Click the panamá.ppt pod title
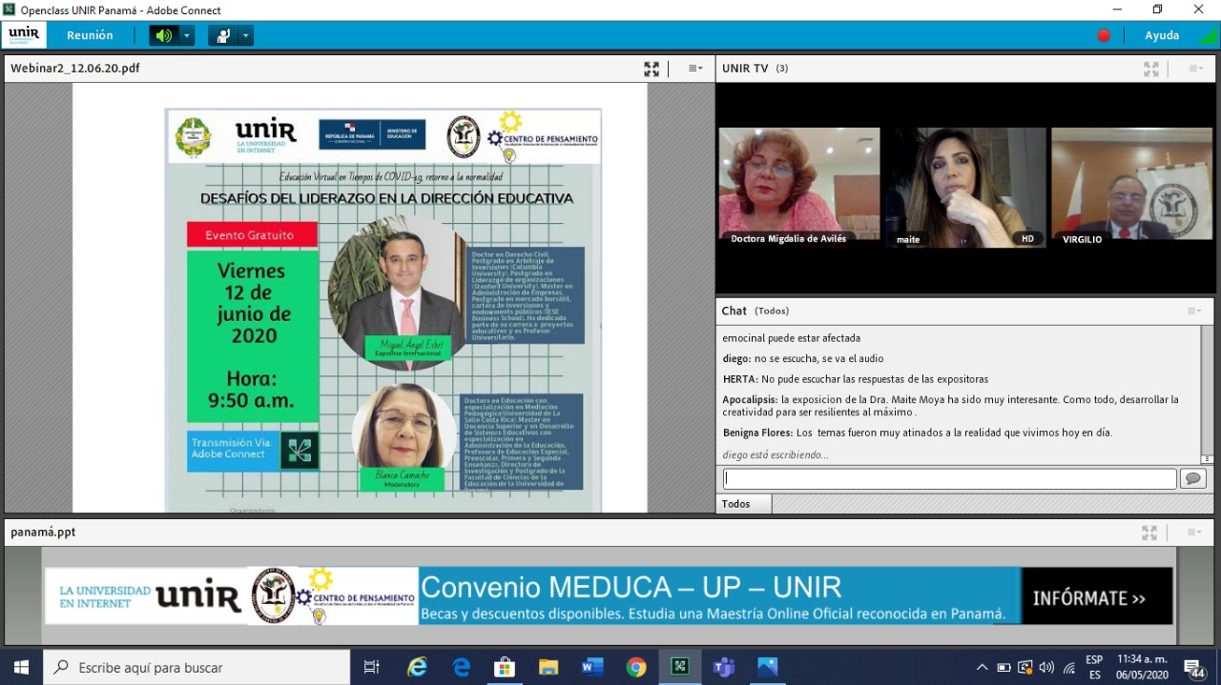 click(x=43, y=533)
